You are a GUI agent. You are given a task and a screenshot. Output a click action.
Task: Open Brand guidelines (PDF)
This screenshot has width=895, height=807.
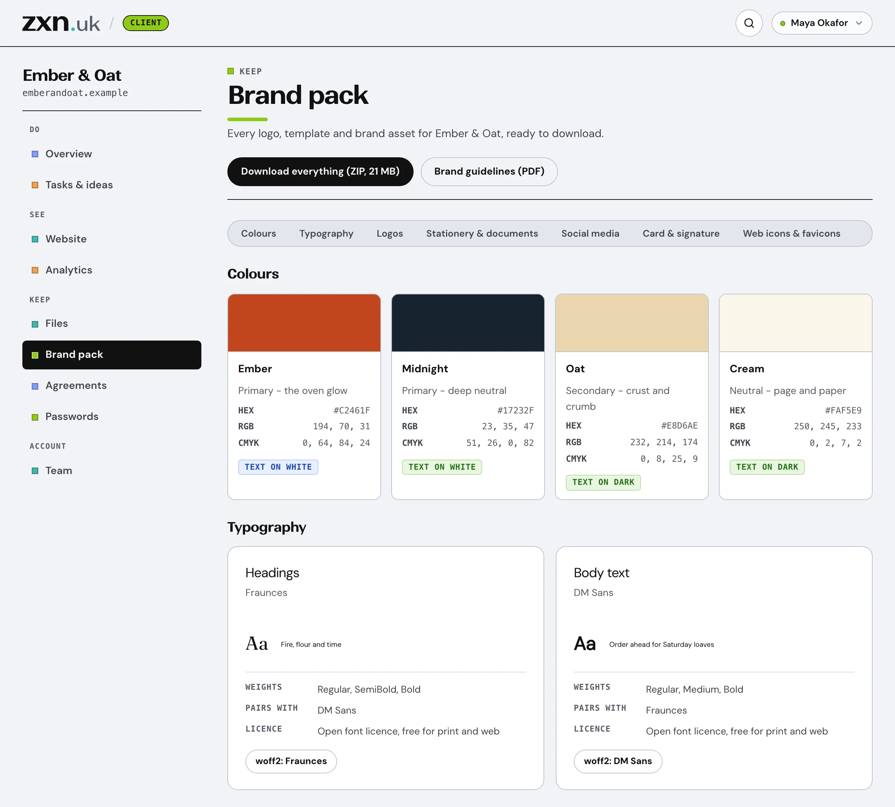pos(489,172)
